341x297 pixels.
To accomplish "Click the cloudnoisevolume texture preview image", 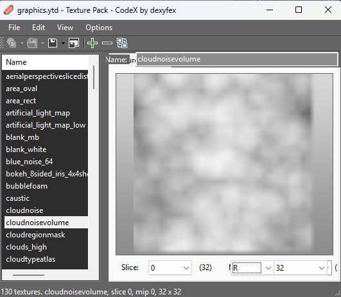I will pos(224,164).
